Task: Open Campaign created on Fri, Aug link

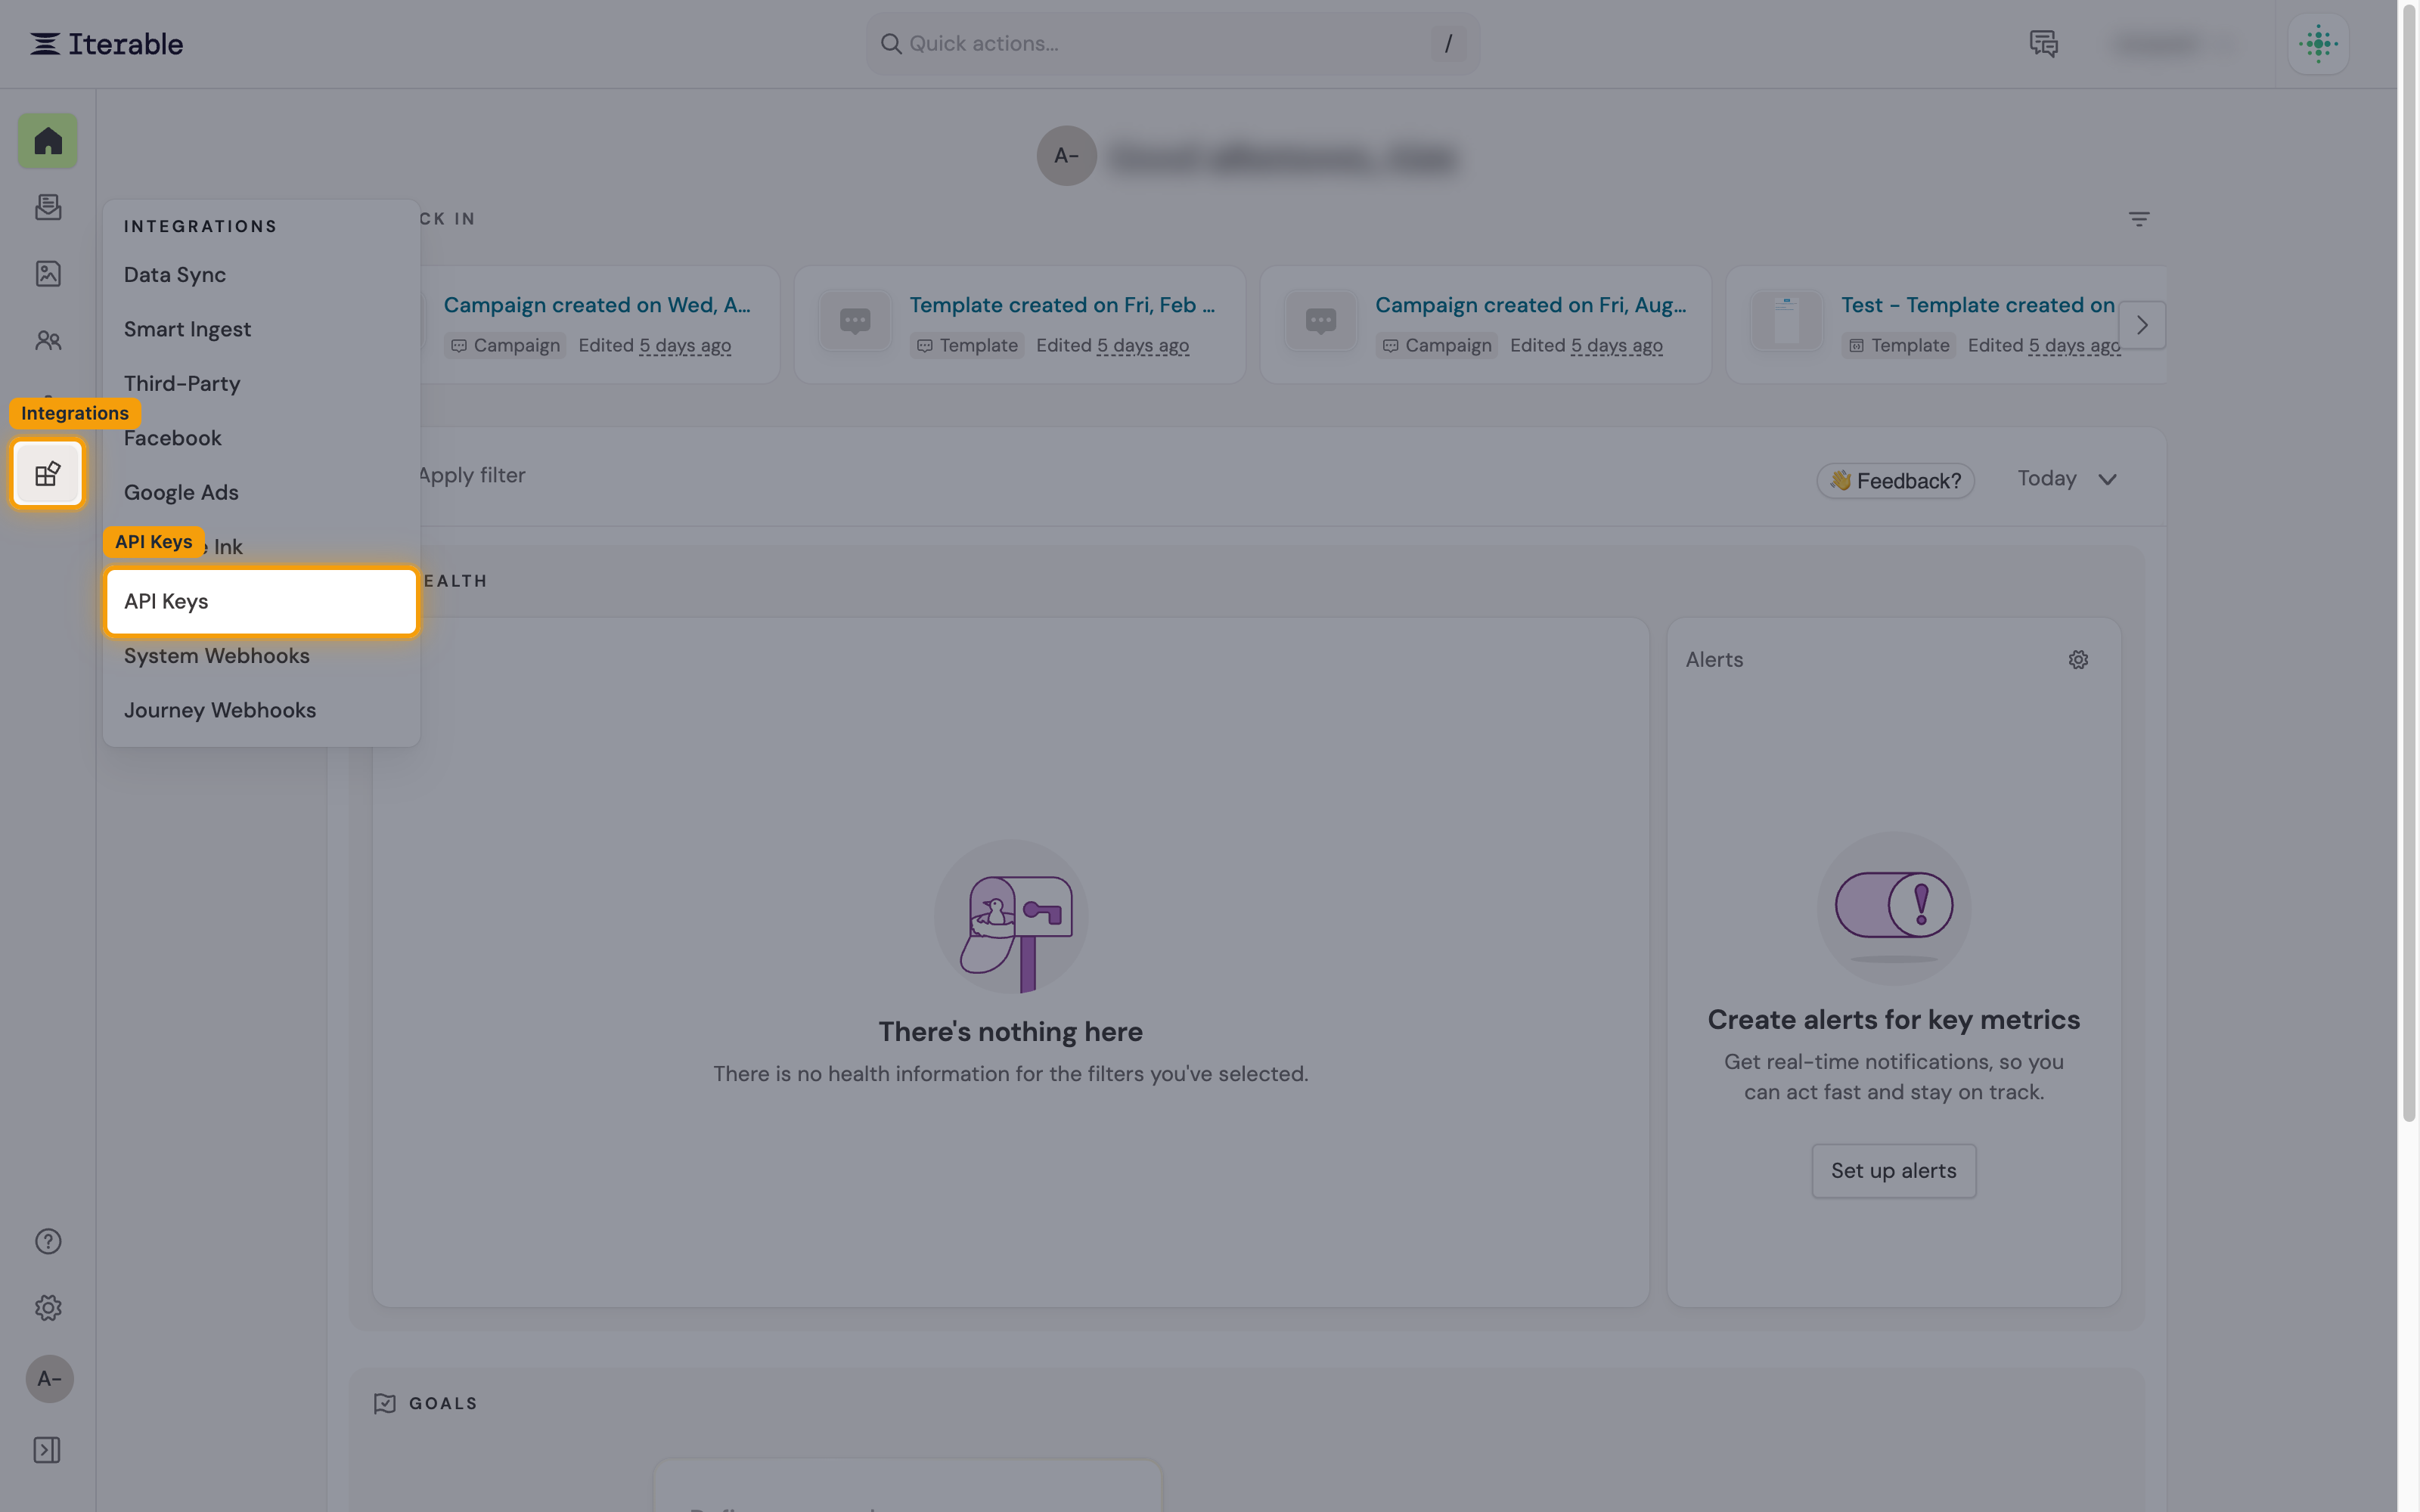Action: click(x=1530, y=305)
